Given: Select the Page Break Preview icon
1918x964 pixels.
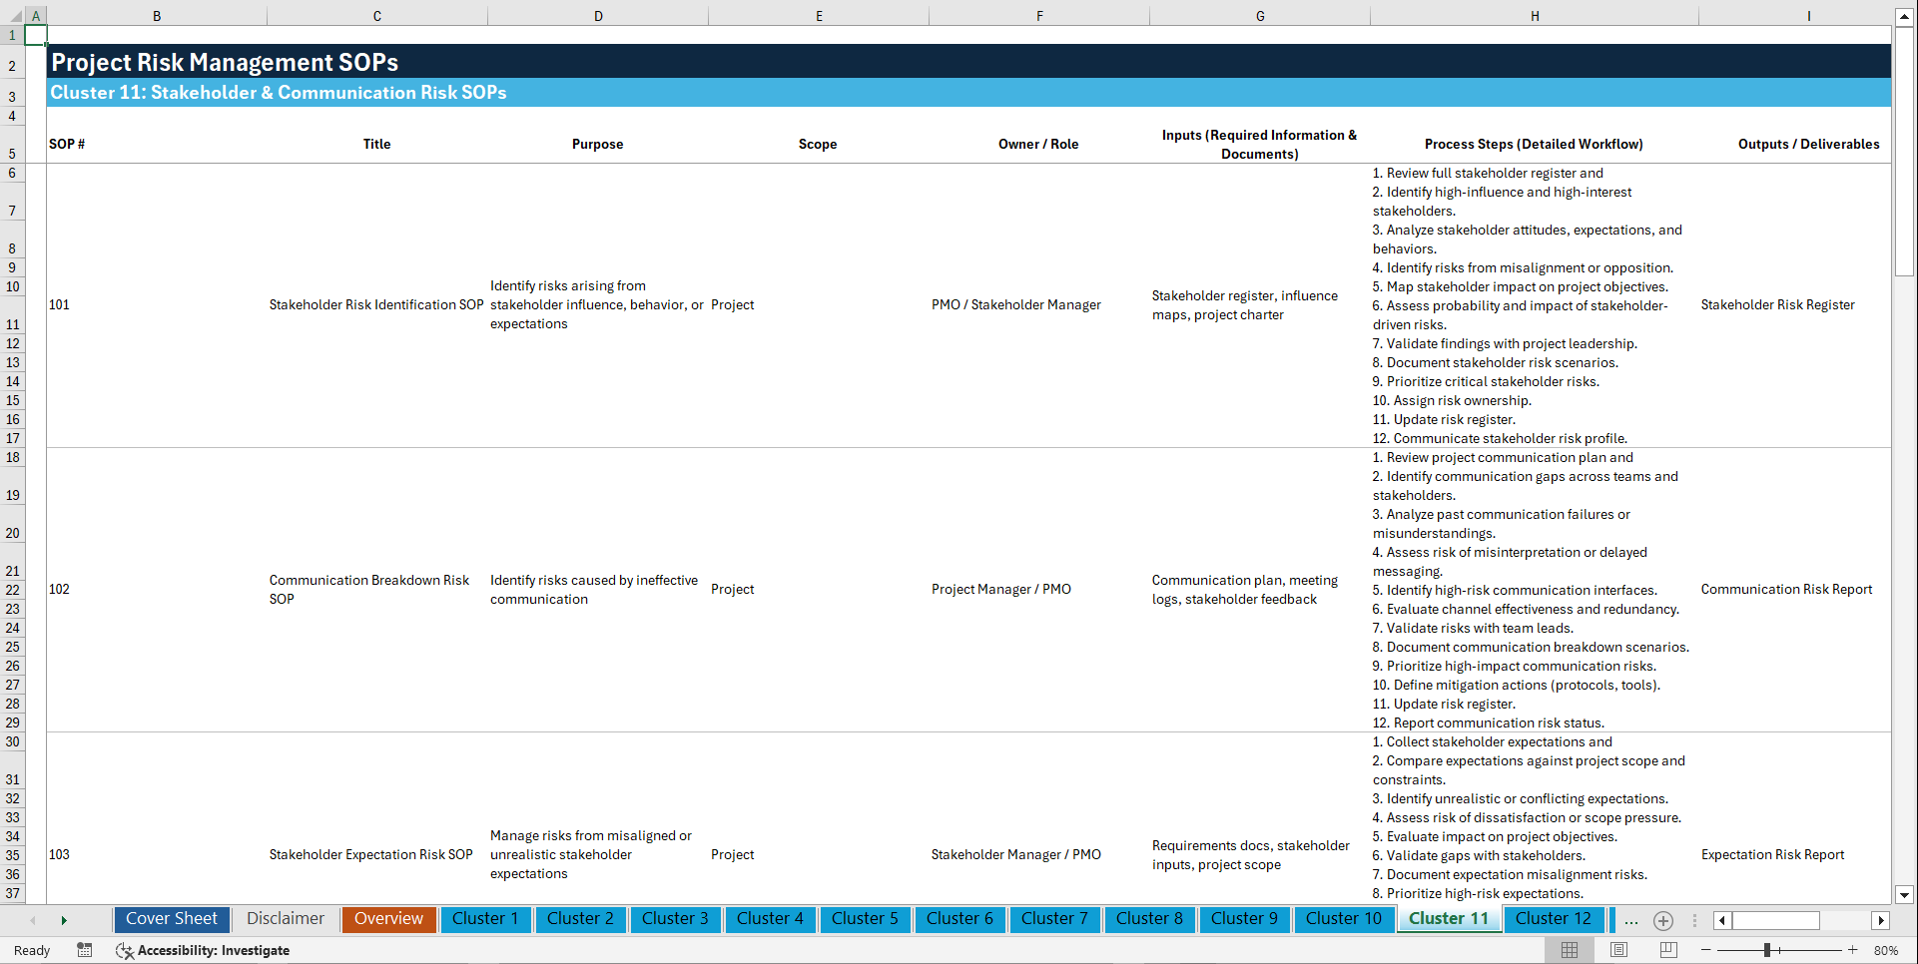Looking at the screenshot, I should tap(1668, 950).
